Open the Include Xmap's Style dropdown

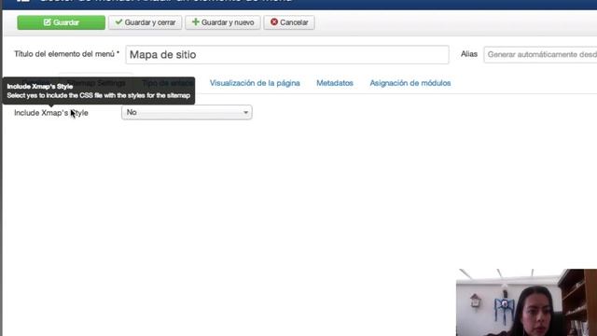[187, 112]
